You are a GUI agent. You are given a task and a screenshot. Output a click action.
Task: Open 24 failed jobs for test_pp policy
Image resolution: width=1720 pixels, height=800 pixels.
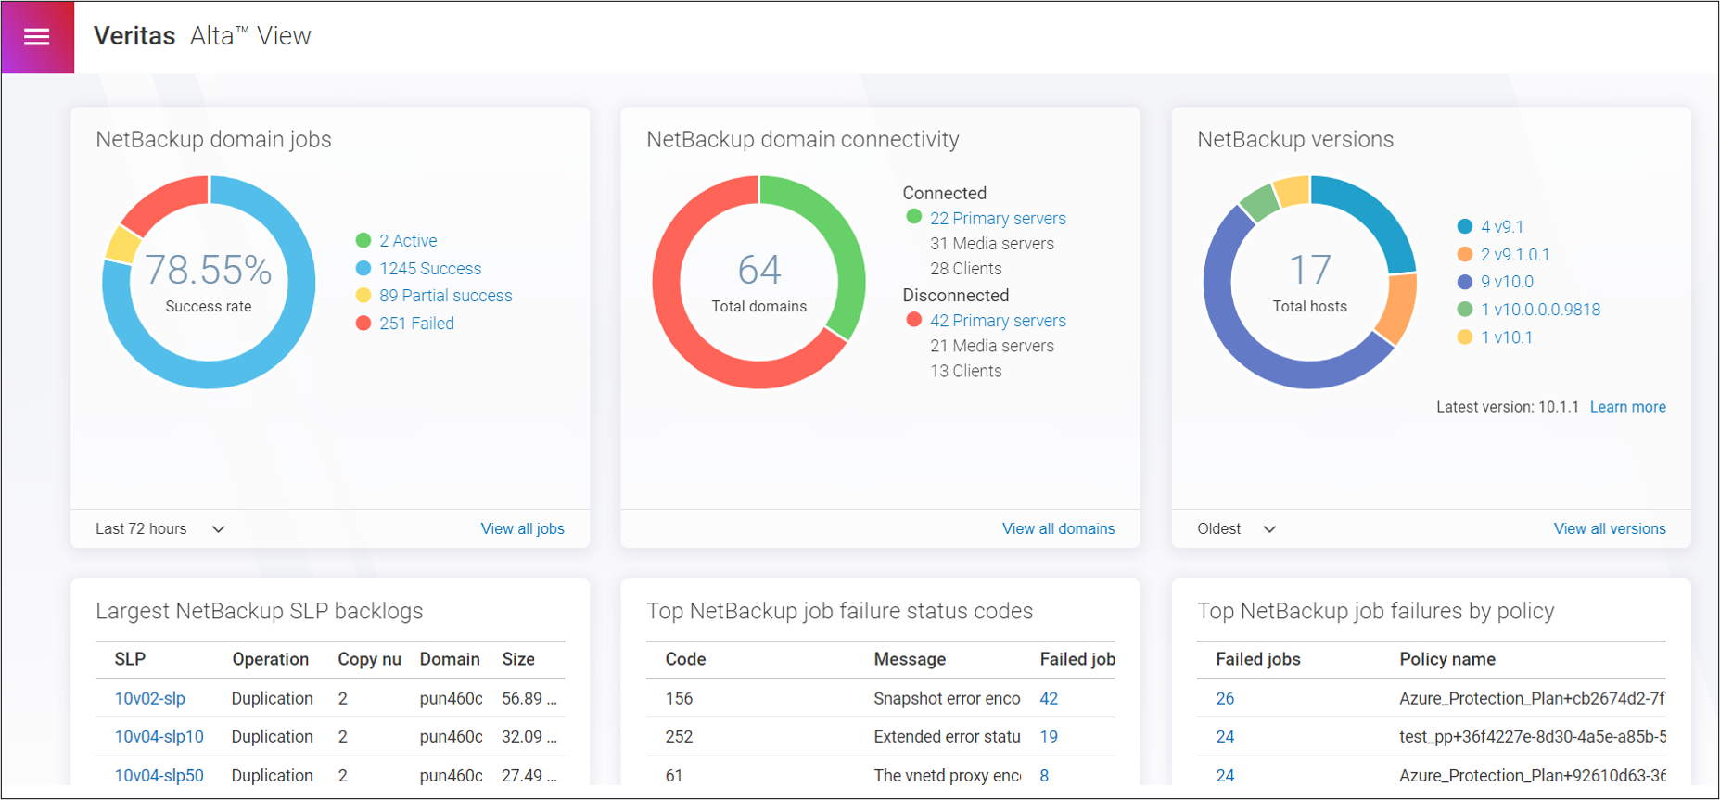1225,737
